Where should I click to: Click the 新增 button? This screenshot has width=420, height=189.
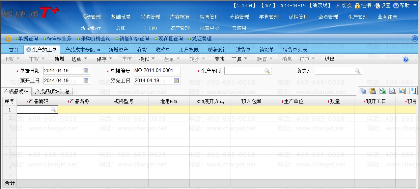[59, 59]
